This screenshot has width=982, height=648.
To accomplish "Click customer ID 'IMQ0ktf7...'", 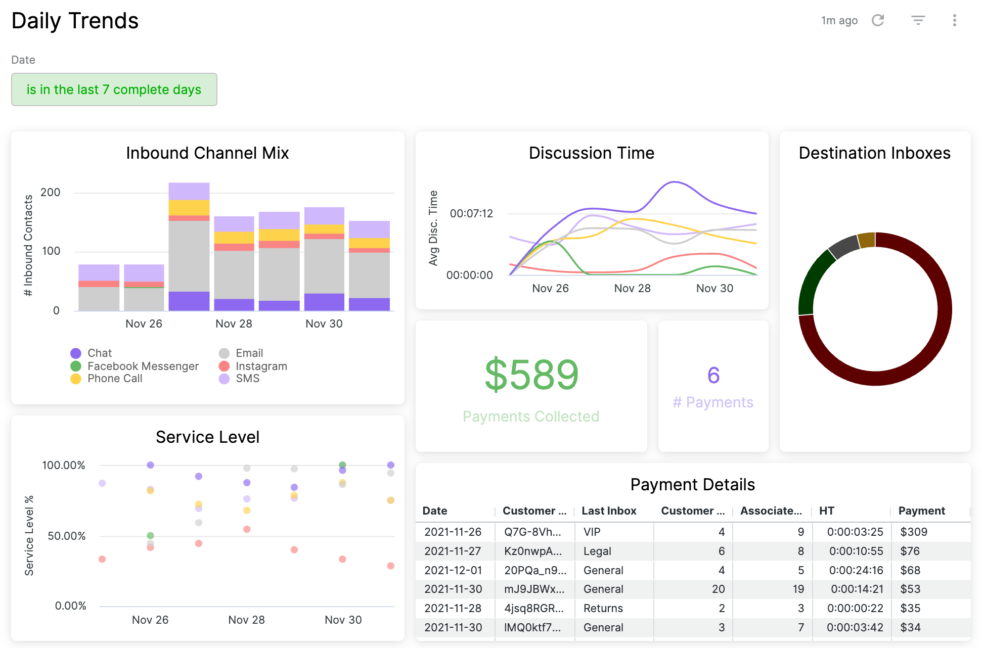I will coord(532,627).
